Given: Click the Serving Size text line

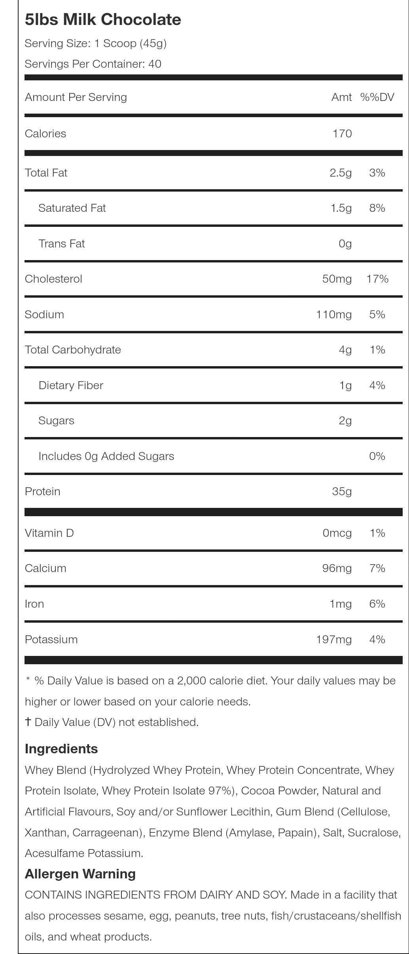Looking at the screenshot, I should pos(95,43).
